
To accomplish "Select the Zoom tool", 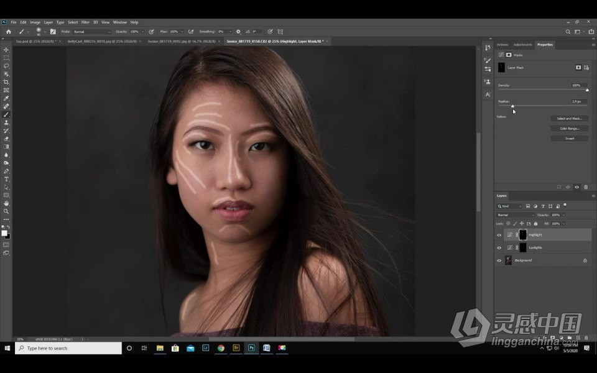I will tap(6, 211).
